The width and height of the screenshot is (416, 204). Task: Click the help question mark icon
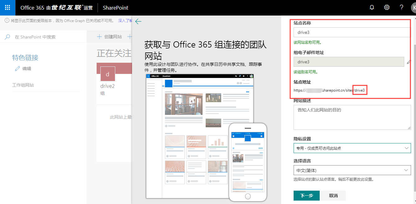(401, 7)
